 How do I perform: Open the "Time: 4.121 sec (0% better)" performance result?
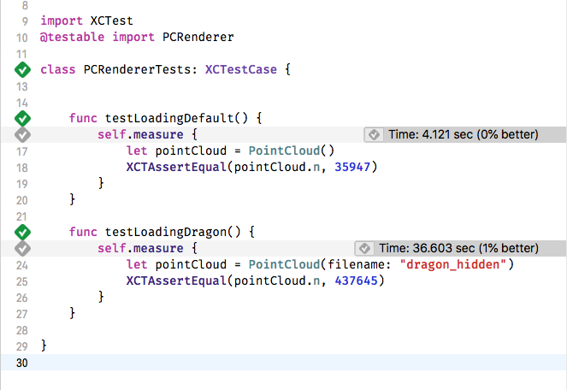463,134
